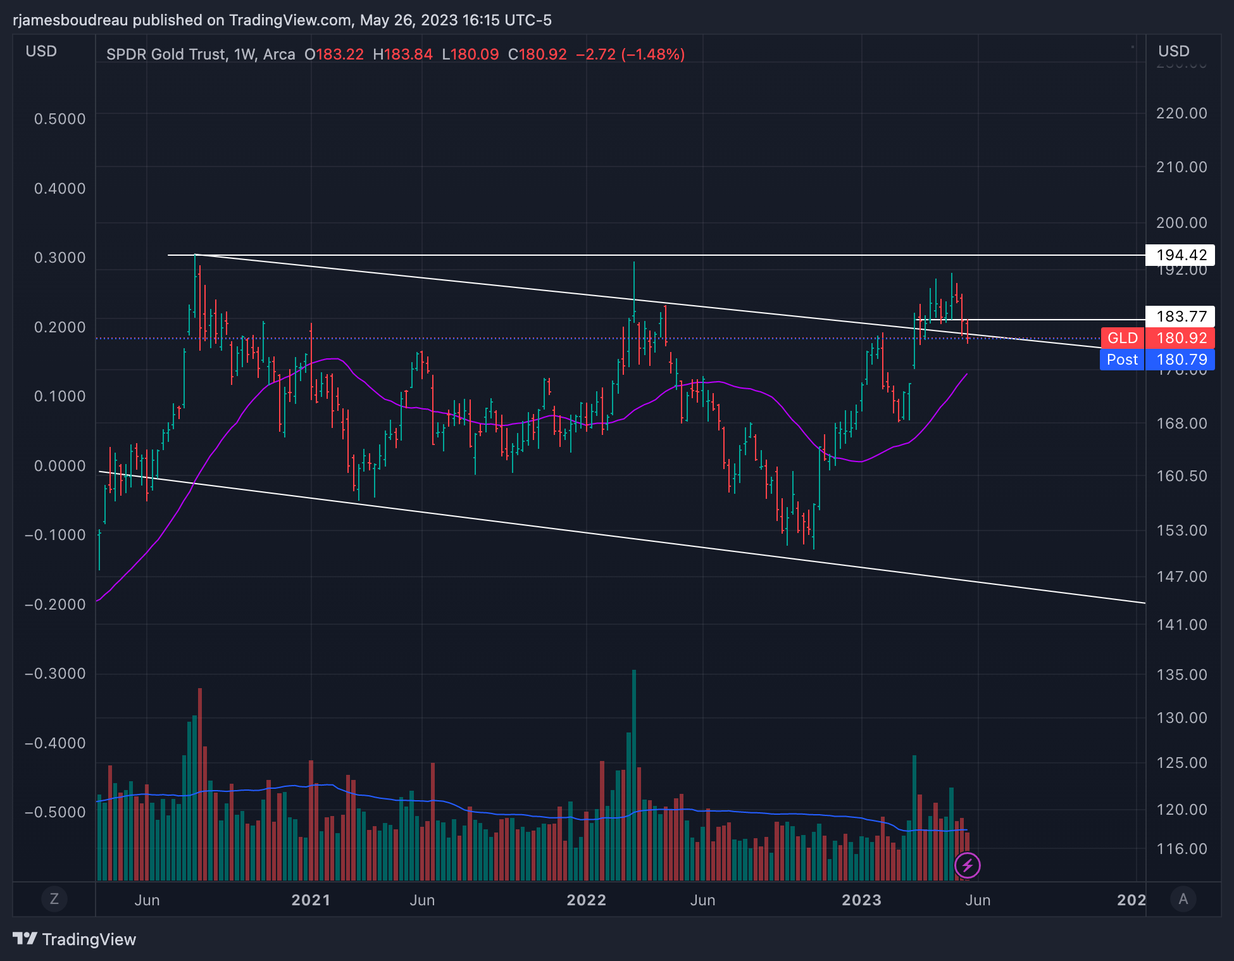Select the 194.42 price level label

(x=1180, y=255)
